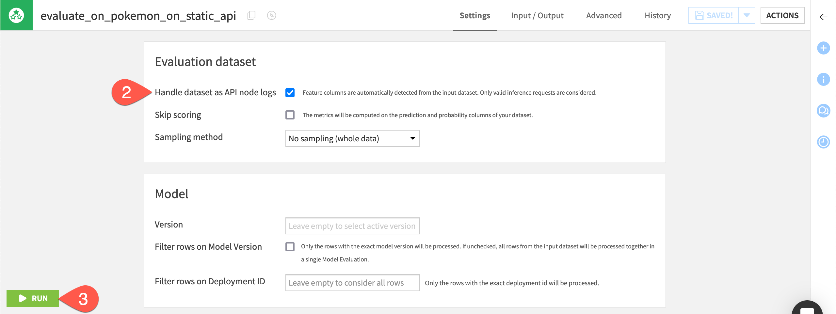This screenshot has width=836, height=314.
Task: Copy the recipe name using the copy icon
Action: pos(251,15)
